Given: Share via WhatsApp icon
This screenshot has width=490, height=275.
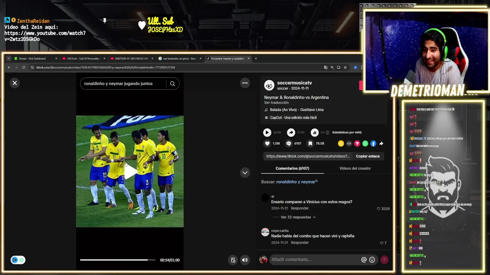Looking at the screenshot, I should (x=365, y=144).
